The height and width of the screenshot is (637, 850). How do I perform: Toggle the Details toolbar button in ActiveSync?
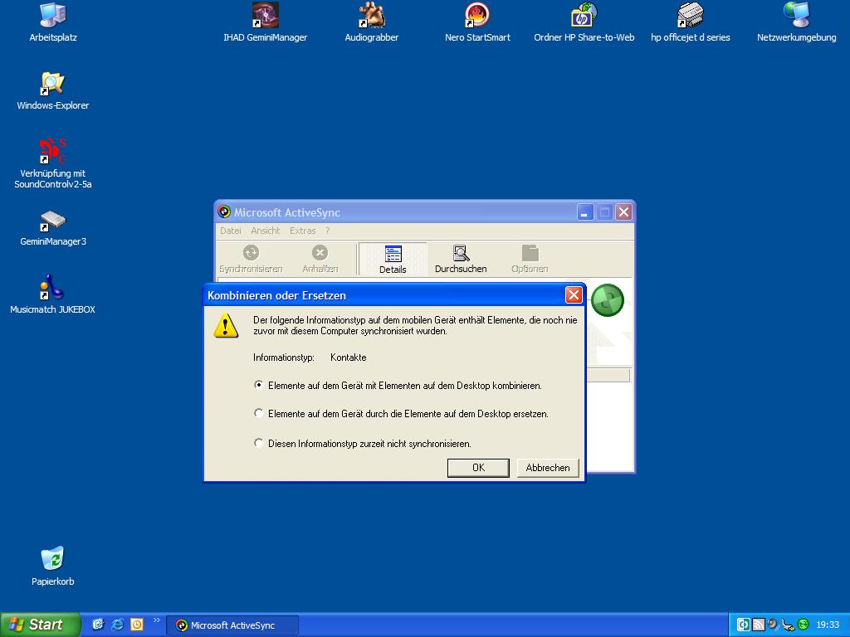pyautogui.click(x=393, y=259)
